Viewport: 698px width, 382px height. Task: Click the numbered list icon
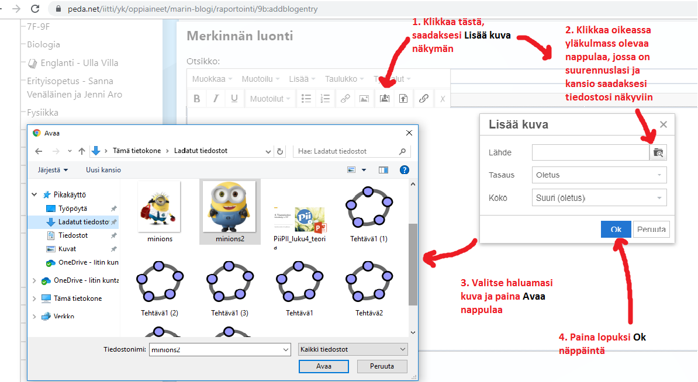tap(326, 99)
